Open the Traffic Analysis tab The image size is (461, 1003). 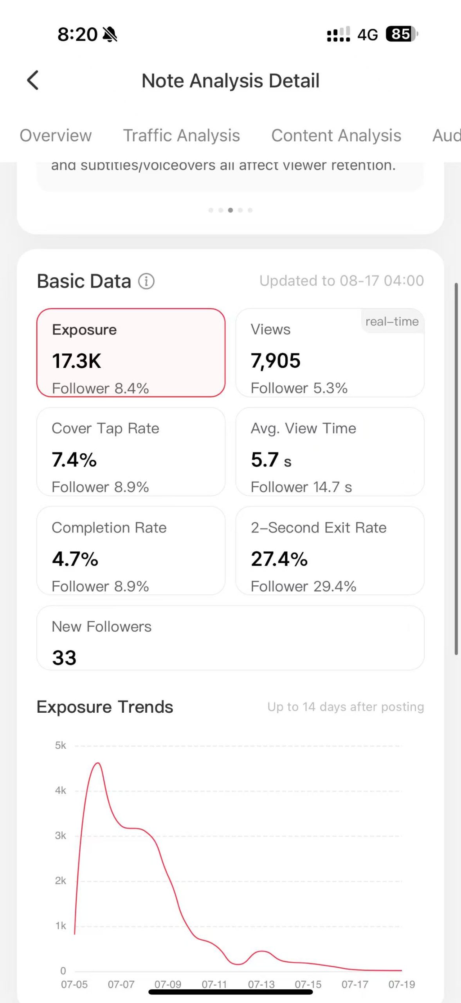182,136
